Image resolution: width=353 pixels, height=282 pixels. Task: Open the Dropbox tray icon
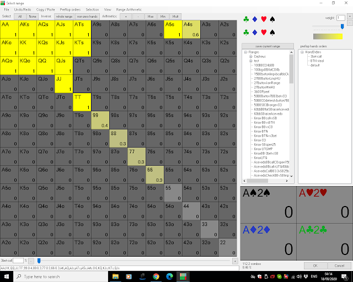coord(306,276)
